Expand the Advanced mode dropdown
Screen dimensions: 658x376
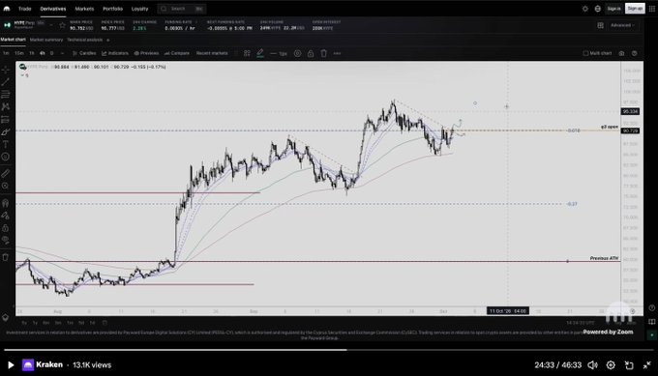pos(622,25)
